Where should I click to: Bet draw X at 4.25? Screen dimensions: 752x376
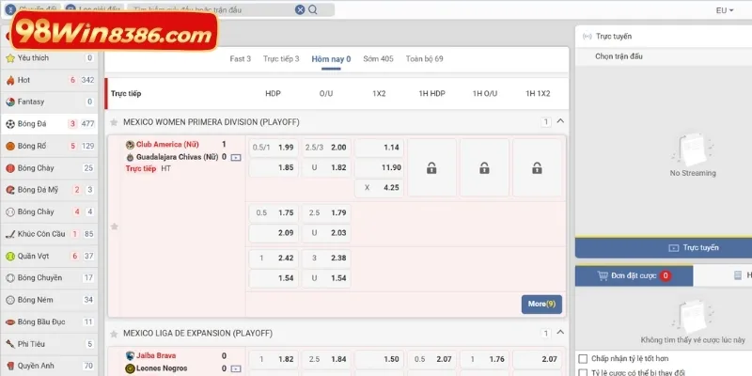379,187
